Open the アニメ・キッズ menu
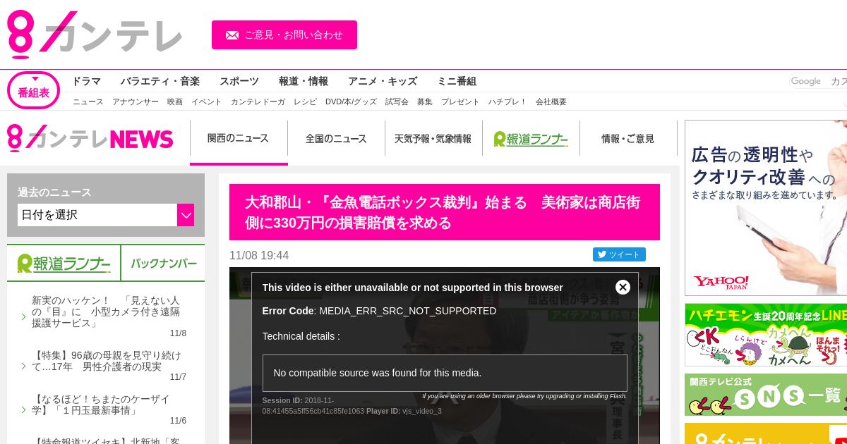Image resolution: width=847 pixels, height=444 pixels. 383,81
